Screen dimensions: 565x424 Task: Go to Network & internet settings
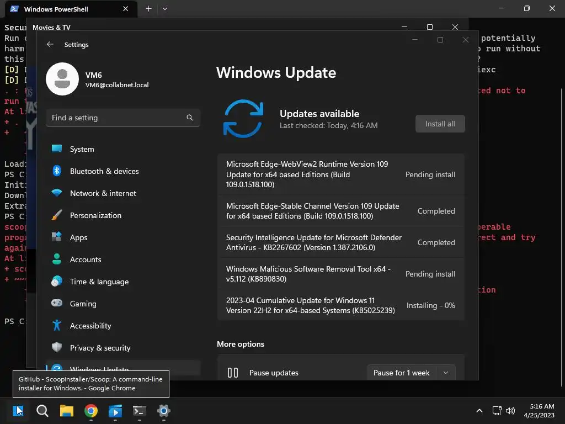(123, 193)
